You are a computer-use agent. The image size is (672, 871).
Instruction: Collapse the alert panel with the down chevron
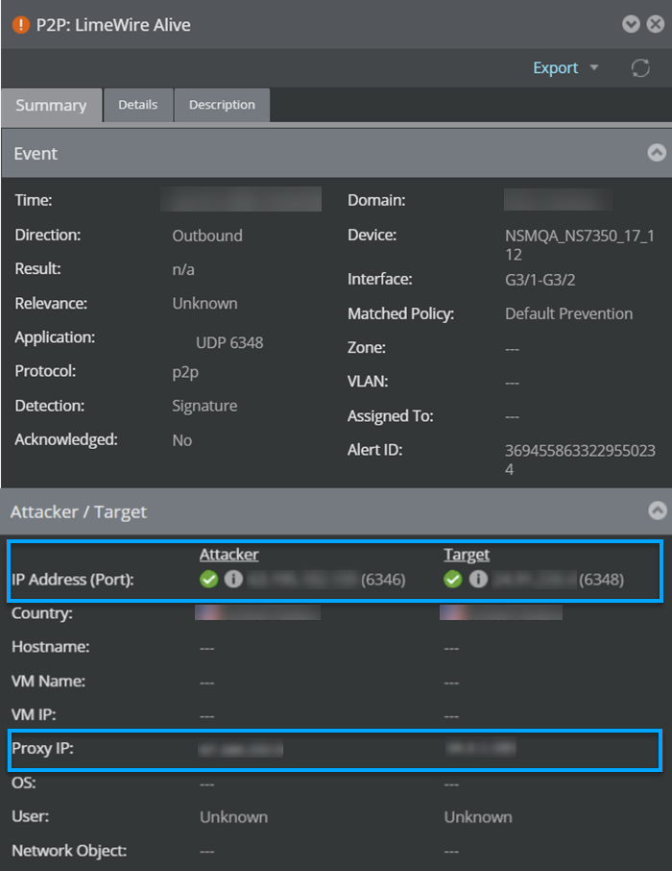click(631, 24)
